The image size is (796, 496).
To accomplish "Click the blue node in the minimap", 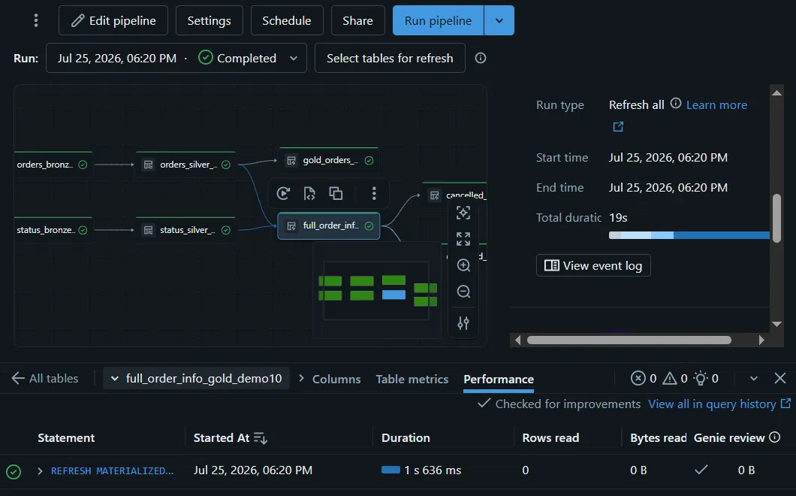I will point(393,295).
